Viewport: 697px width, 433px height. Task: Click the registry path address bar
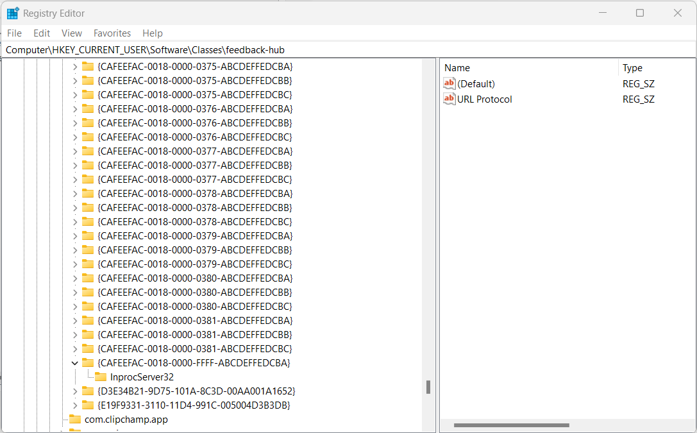349,50
